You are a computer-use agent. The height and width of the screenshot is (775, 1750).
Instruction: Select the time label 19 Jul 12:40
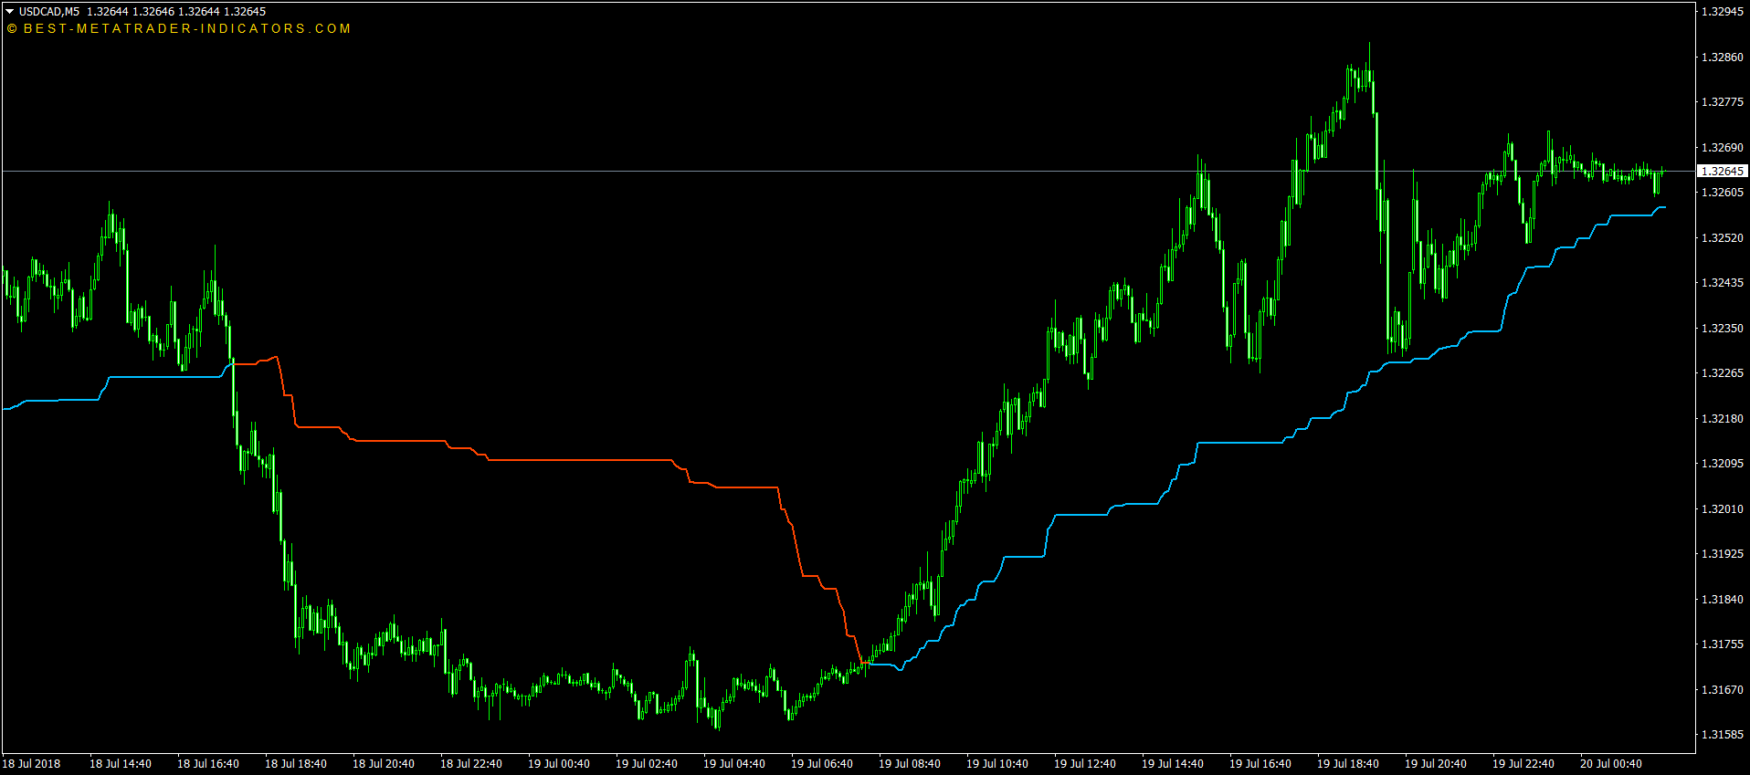point(1085,764)
